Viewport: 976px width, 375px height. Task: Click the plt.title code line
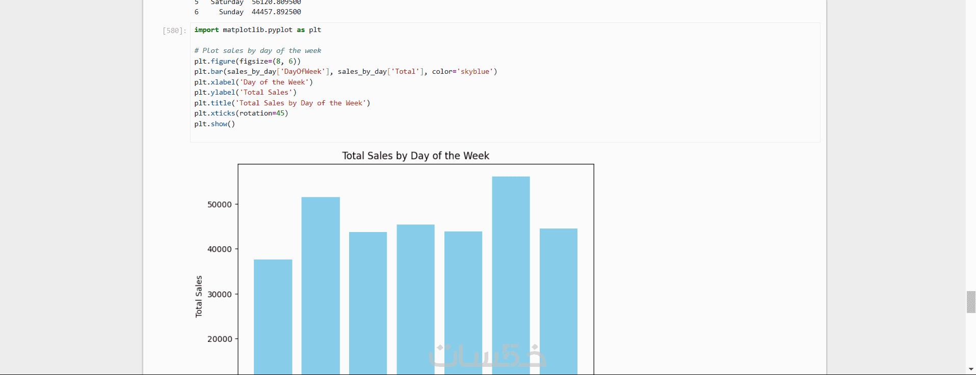pos(282,103)
